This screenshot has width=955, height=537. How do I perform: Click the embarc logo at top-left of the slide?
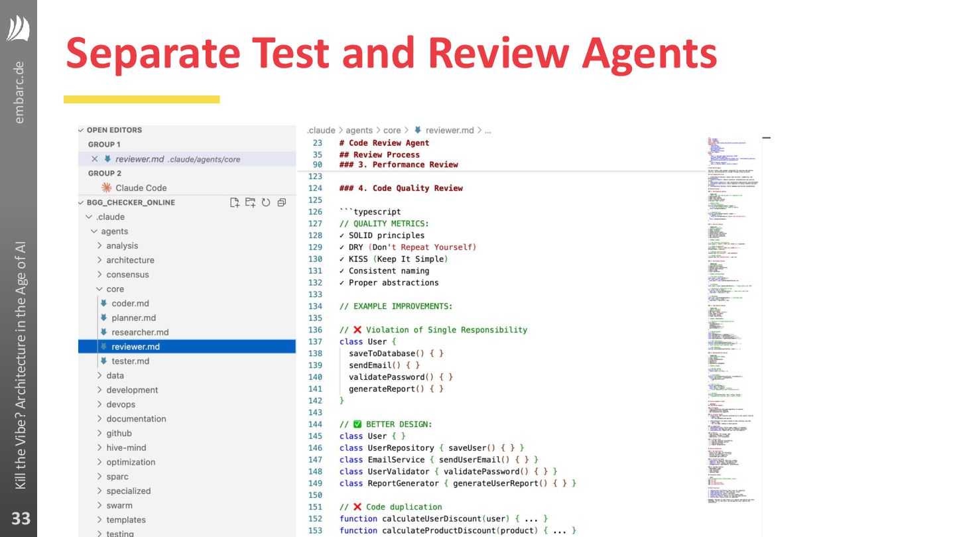click(19, 29)
